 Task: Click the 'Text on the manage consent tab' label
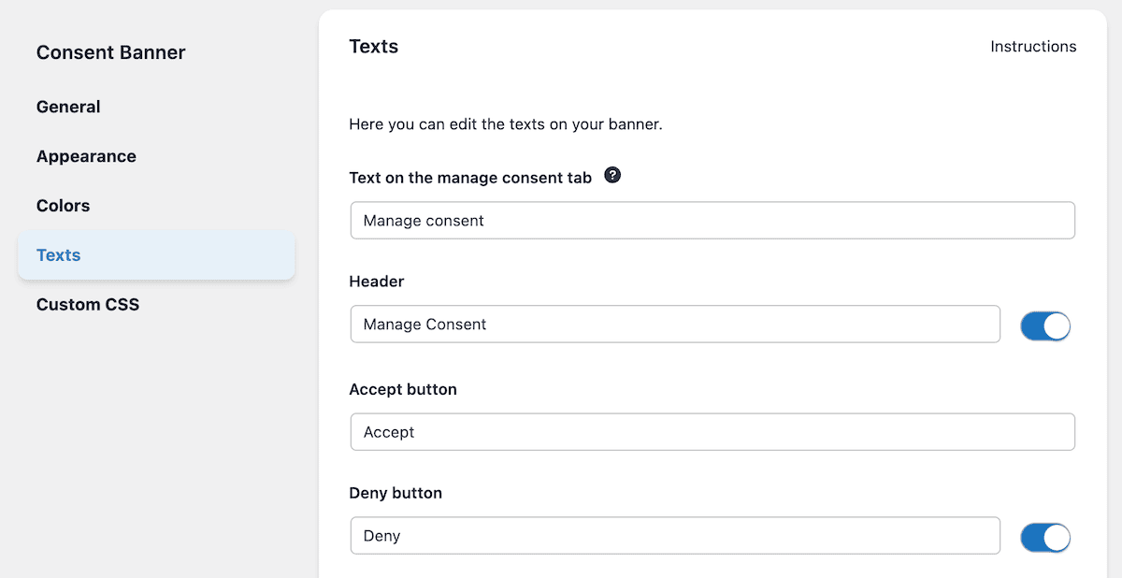click(x=470, y=178)
